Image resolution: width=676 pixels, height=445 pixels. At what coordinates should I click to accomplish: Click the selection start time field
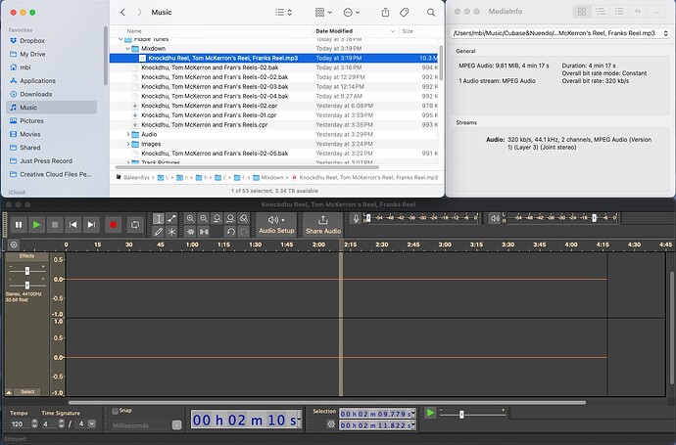[377, 414]
